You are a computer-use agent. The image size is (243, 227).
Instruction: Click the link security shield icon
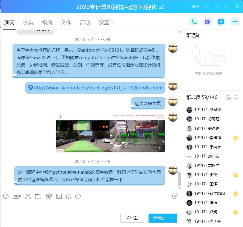pos(31,88)
